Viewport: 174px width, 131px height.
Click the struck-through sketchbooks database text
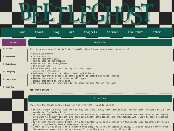101,115
